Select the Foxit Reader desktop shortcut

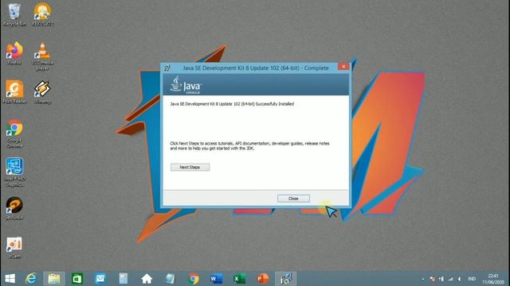[14, 92]
